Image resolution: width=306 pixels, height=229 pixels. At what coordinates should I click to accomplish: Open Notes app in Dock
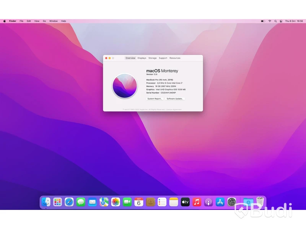174,202
